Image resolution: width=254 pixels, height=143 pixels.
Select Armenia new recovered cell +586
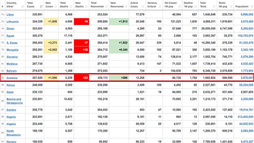click(119, 78)
